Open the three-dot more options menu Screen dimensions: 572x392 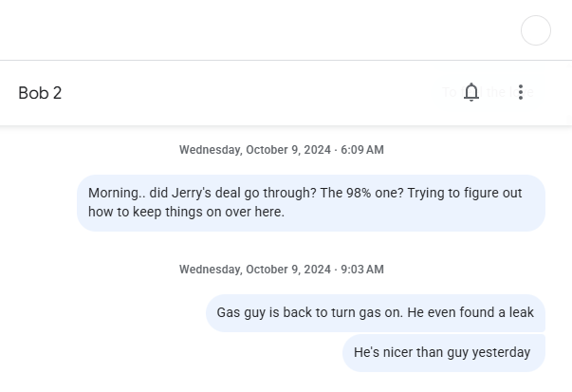pyautogui.click(x=521, y=92)
